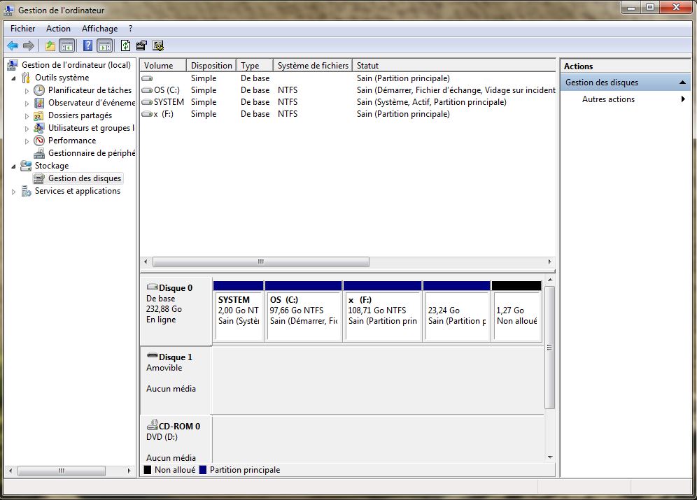Image resolution: width=697 pixels, height=500 pixels.
Task: Open the Autres actions submenu arrow
Action: click(x=683, y=99)
